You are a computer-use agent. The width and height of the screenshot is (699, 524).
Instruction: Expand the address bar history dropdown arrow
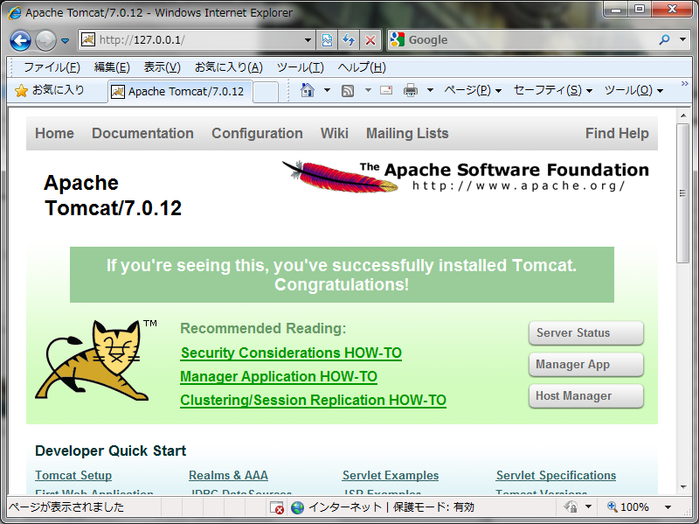308,40
